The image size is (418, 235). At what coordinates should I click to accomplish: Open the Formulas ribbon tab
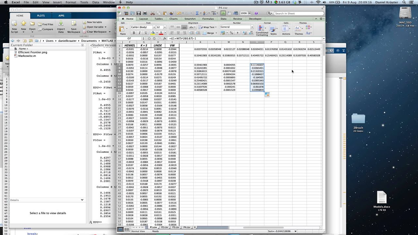pyautogui.click(x=208, y=19)
